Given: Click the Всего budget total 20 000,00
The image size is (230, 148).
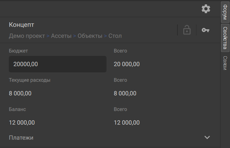Looking at the screenshot, I should [x=127, y=64].
